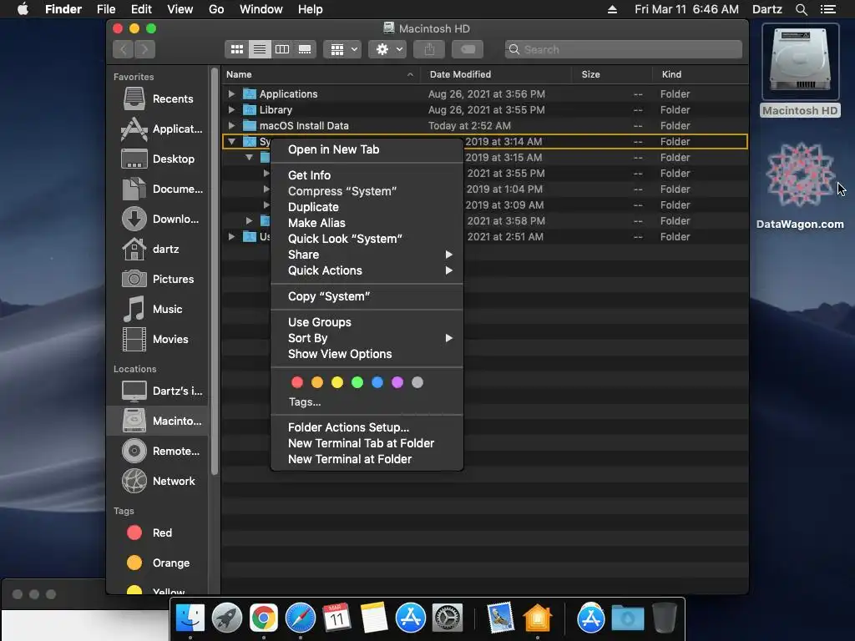Expand the Library folder row
Image resolution: width=855 pixels, height=641 pixels.
(x=231, y=109)
